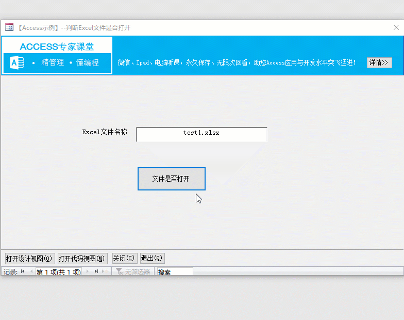
Task: Click the window title 判断Excel文件是否打开
Action: click(x=98, y=28)
